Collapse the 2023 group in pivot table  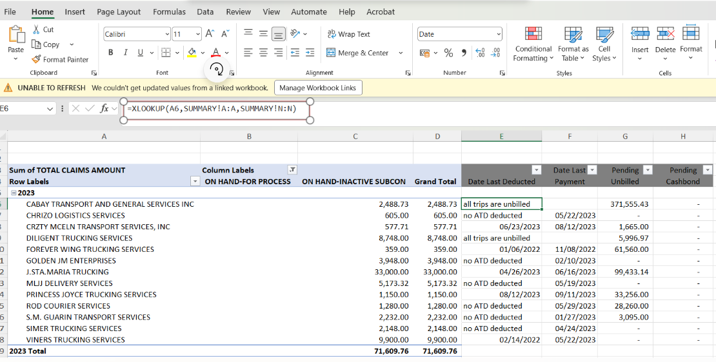[14, 193]
